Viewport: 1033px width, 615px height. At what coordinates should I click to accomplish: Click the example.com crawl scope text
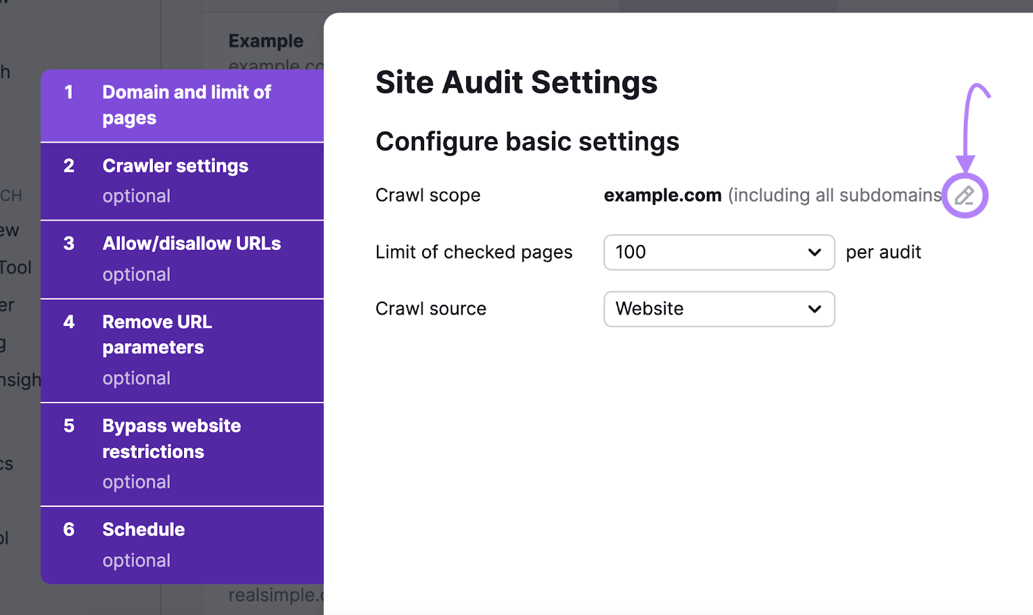[662, 195]
